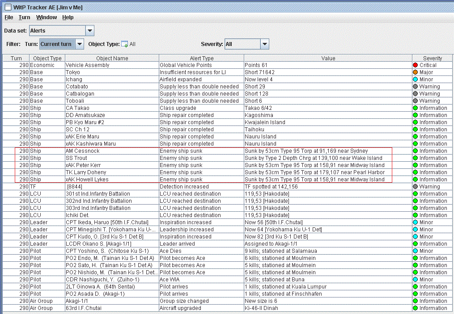Open the Window menu
This screenshot has height=314, width=454.
point(47,17)
